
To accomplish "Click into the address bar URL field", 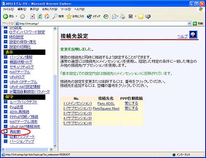I will click(103, 24).
